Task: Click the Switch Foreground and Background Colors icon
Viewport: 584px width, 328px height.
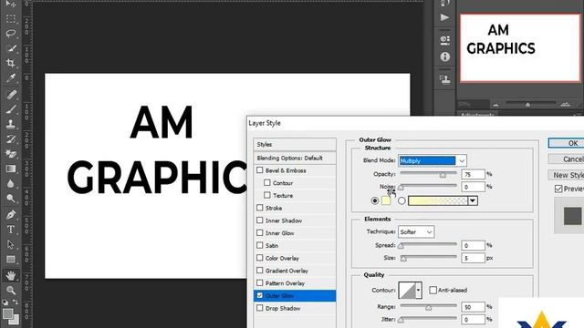Action: (x=16, y=302)
